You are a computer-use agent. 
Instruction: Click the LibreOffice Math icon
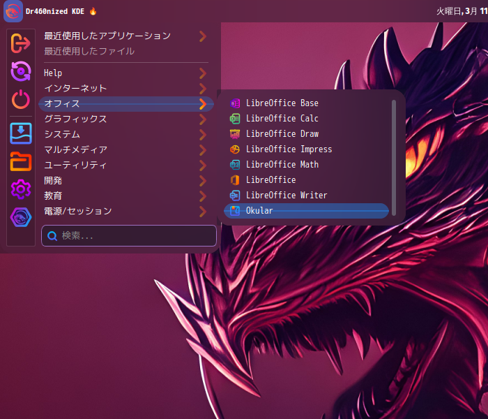coord(235,165)
